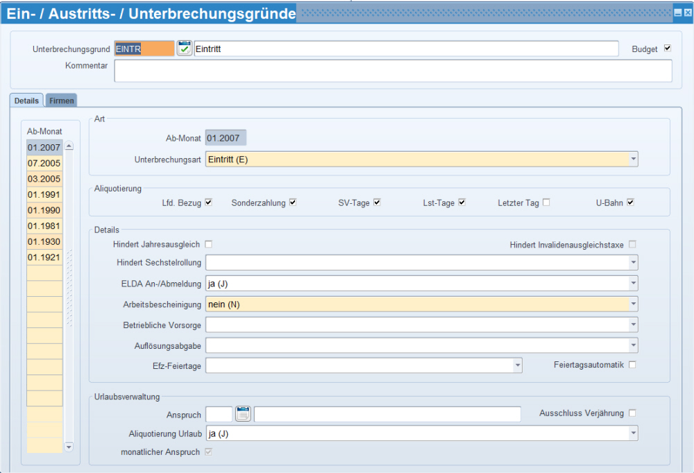Screen dimensions: 694x473
Task: Click the lookup icon next to Unterbrechungsgrund
Action: [x=184, y=49]
